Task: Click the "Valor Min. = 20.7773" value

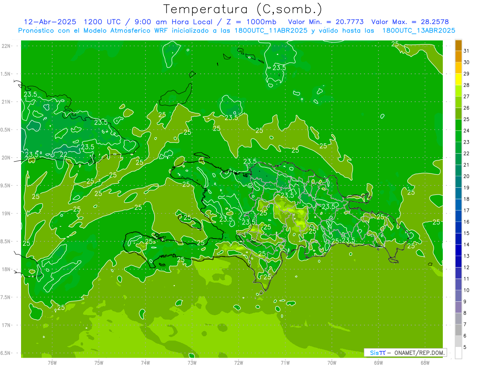Action: (x=326, y=22)
